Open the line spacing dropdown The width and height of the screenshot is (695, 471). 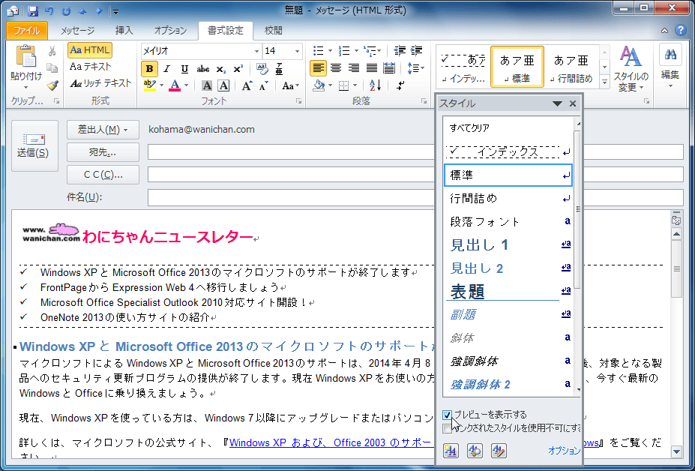(x=416, y=68)
